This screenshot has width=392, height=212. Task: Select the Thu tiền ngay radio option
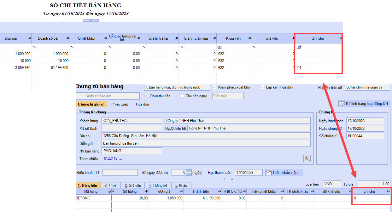tap(182, 96)
